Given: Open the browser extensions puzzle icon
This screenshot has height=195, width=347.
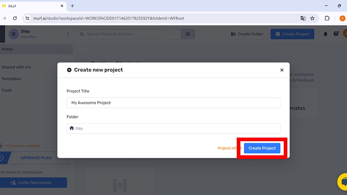Looking at the screenshot, I should [327, 18].
